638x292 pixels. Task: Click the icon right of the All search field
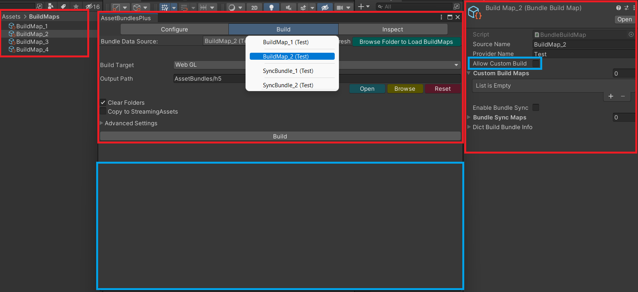coord(457,7)
